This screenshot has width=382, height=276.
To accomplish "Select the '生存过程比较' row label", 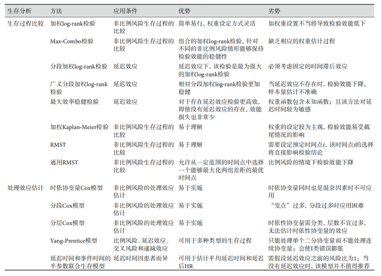I will pyautogui.click(x=25, y=23).
